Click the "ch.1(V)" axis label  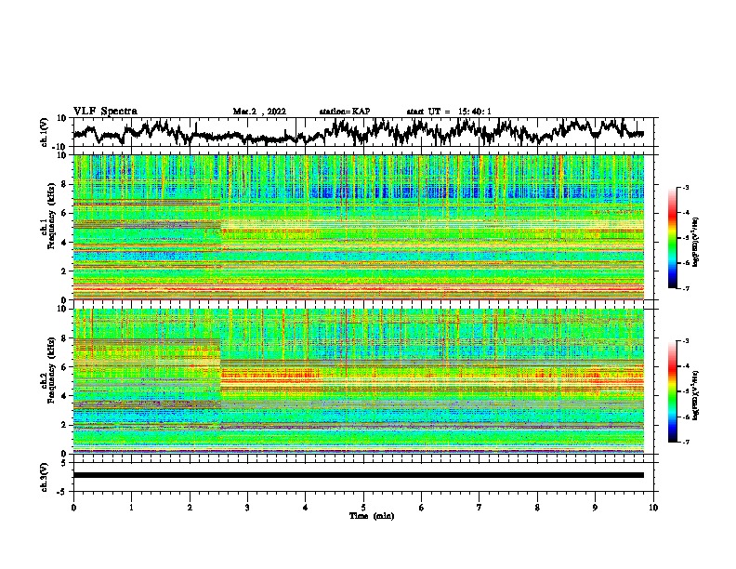pos(45,132)
